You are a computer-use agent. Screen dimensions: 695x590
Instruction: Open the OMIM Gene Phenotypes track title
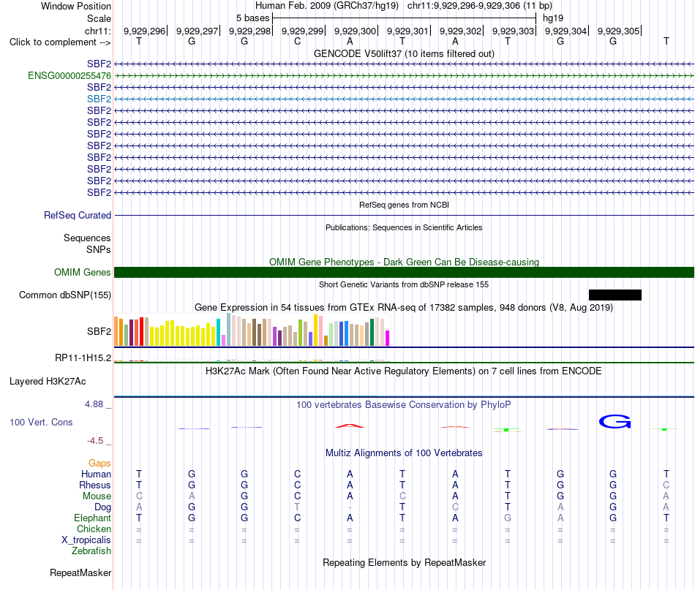coord(404,262)
